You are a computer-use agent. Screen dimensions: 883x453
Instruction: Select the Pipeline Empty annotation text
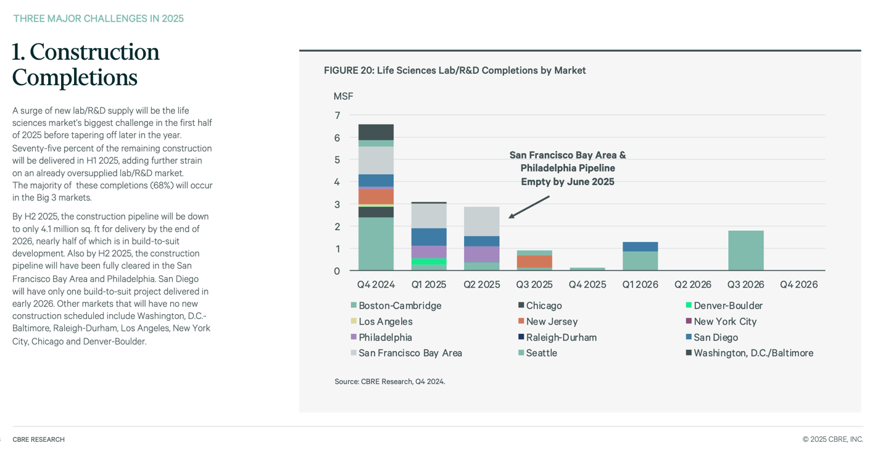point(567,168)
